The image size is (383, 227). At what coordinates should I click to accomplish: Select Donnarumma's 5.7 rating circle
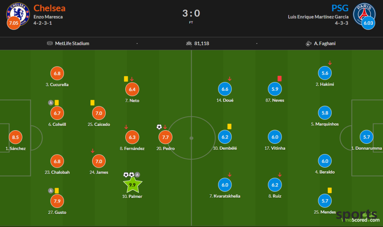click(x=366, y=137)
